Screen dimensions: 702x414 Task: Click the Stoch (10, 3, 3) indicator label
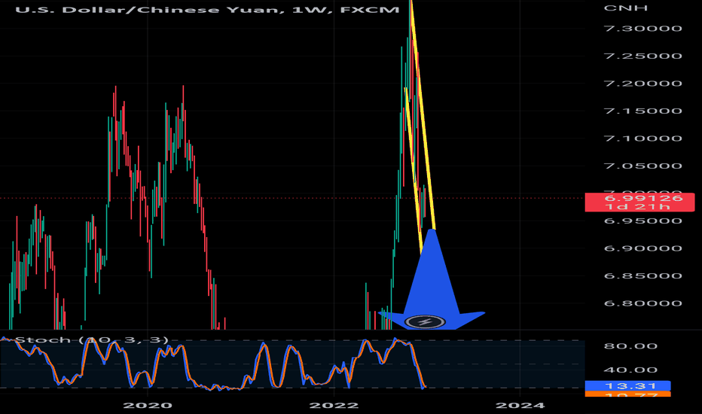click(92, 339)
